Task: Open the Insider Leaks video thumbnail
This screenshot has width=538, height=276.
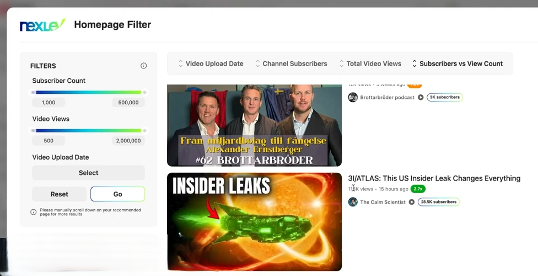Action: tap(254, 222)
